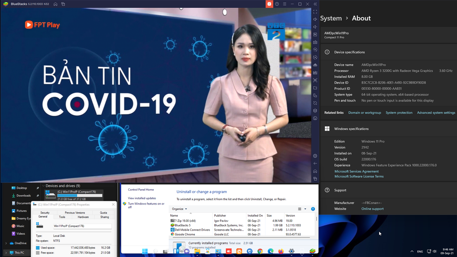Open Firefox from the taskbar

[281, 251]
